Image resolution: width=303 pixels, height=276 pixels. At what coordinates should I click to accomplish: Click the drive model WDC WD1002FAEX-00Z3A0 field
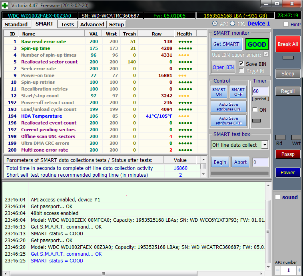pyautogui.click(x=40, y=16)
